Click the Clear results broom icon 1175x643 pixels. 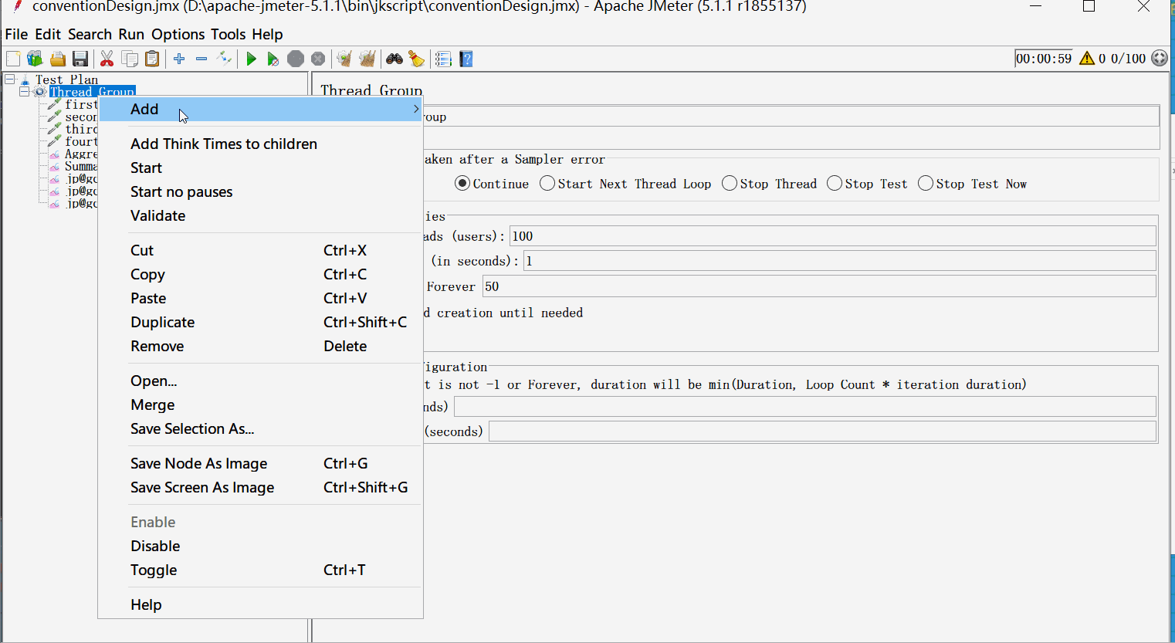tap(344, 59)
